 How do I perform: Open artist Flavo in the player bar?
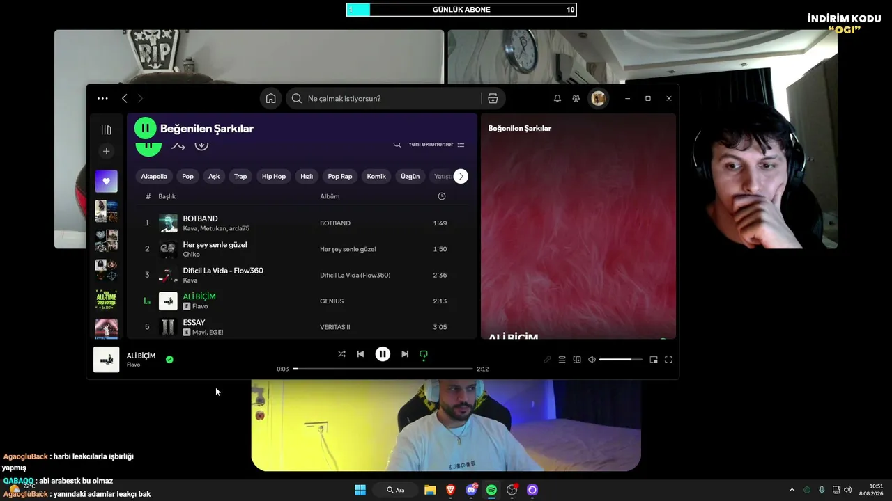(133, 365)
